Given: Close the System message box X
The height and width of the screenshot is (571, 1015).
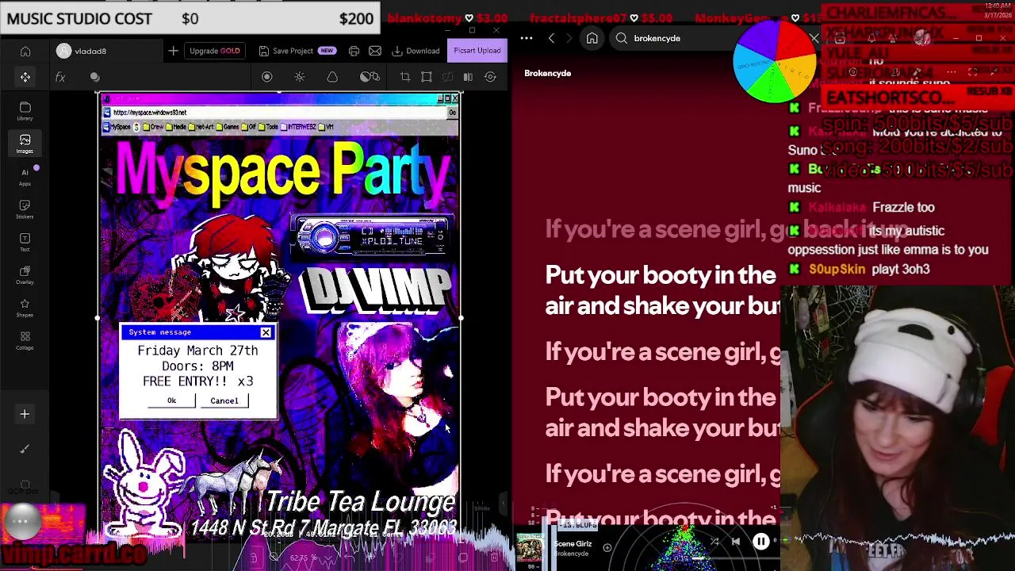Looking at the screenshot, I should pos(266,332).
